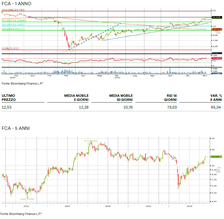Click the 'MEDIA MOBILE 5 GIORNI' column header

[76, 98]
